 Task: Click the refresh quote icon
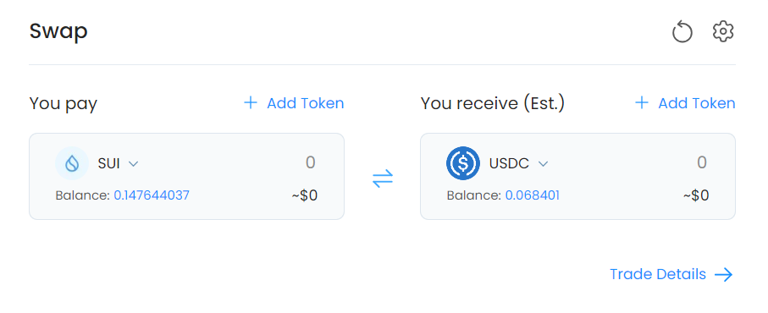pyautogui.click(x=682, y=33)
